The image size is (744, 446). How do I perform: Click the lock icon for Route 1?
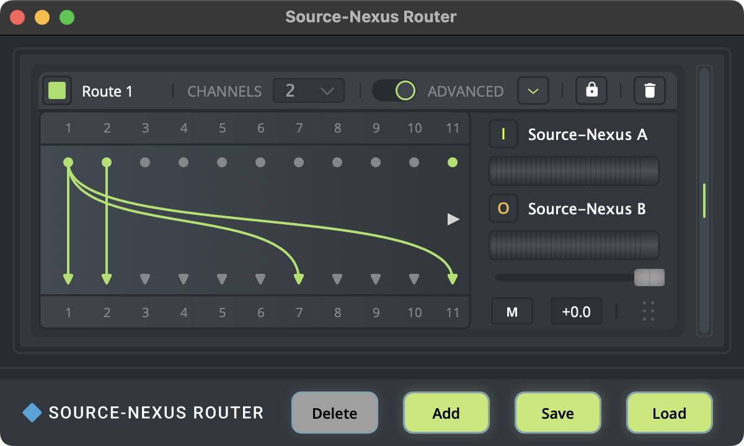coord(591,91)
